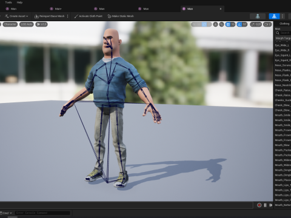Click the Morph Target column header
The image size is (291, 218).
click(283, 38)
